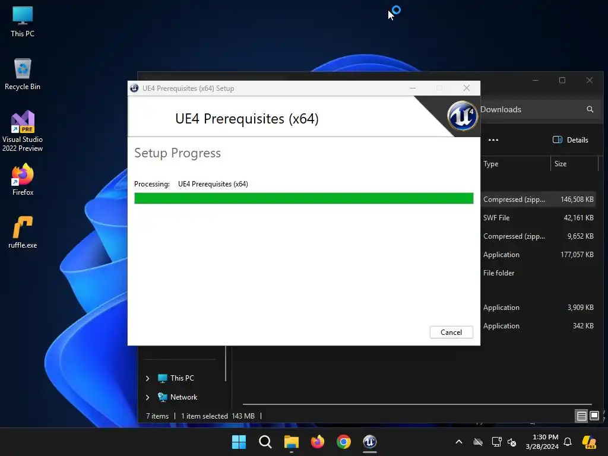Open the muted volume tray icon
The image size is (608, 456).
[512, 442]
